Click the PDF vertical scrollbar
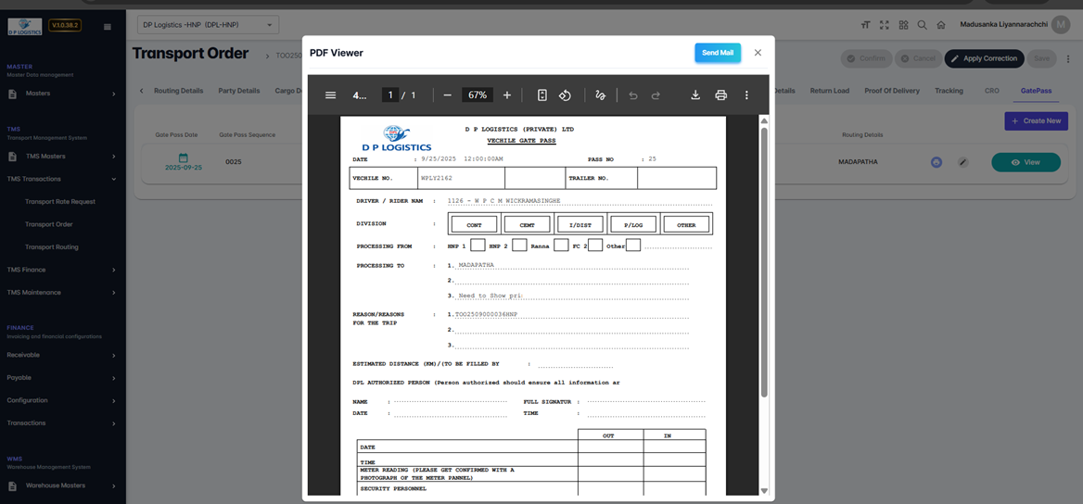 [764, 259]
